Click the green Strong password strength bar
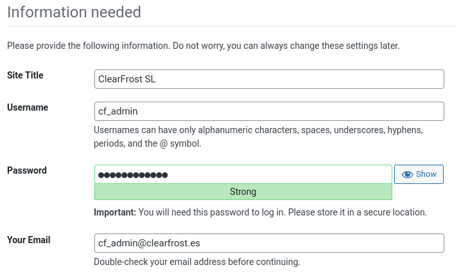The height and width of the screenshot is (274, 461). [243, 192]
